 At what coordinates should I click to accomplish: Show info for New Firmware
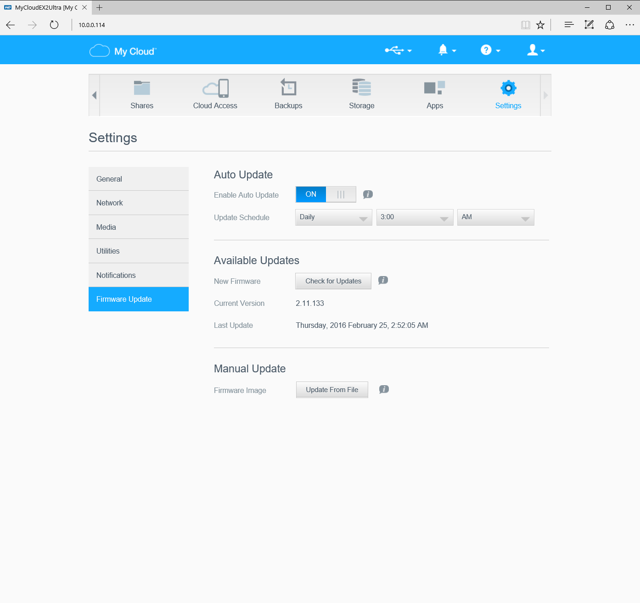tap(383, 280)
